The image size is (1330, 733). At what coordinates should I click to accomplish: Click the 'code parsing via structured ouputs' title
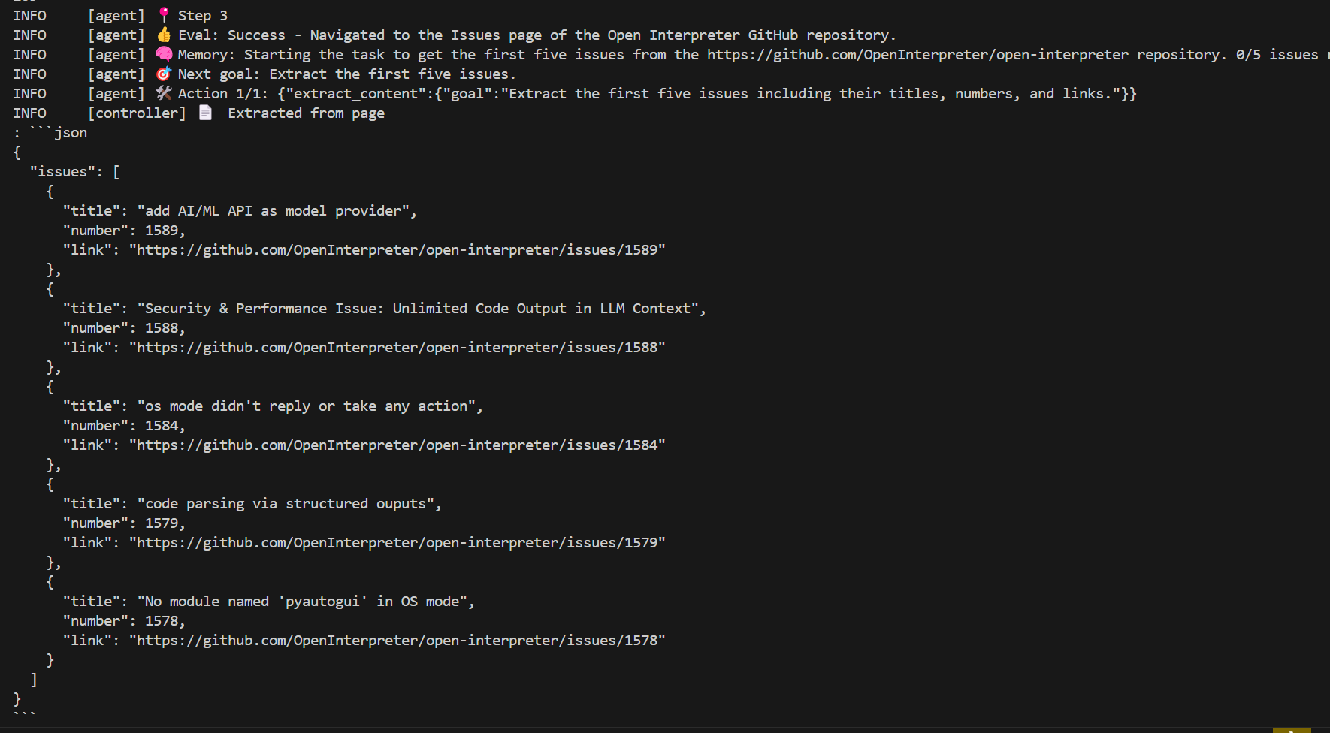pos(289,503)
